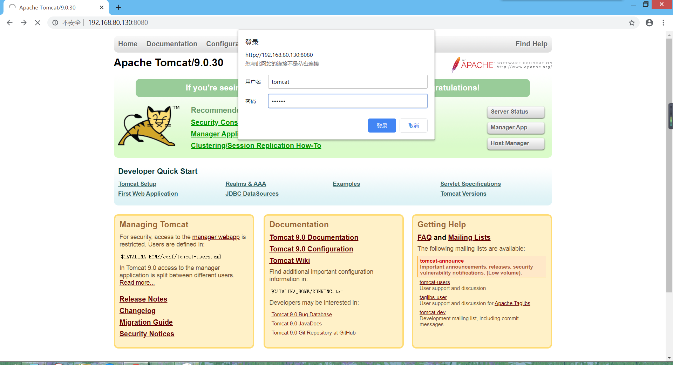Click Find Help in the nav bar

531,44
